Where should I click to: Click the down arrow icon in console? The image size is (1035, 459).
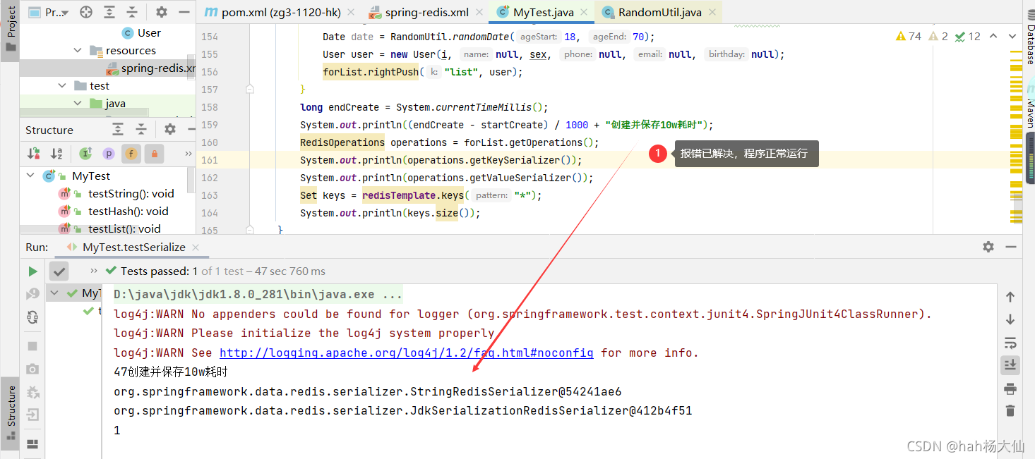point(1010,320)
